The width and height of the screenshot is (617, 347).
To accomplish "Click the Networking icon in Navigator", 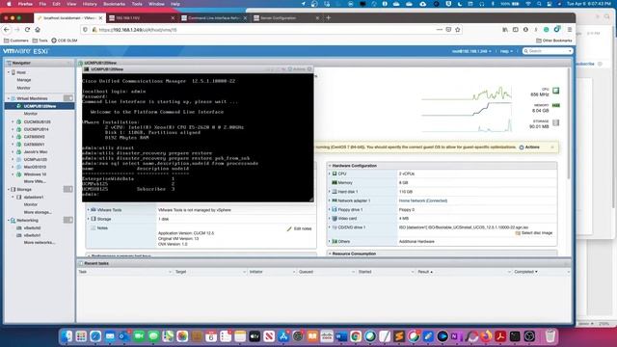I will [x=13, y=221].
